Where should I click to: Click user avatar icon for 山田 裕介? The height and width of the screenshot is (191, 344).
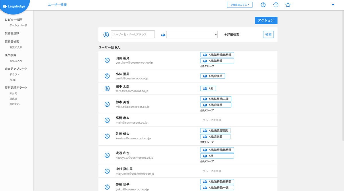107,60
